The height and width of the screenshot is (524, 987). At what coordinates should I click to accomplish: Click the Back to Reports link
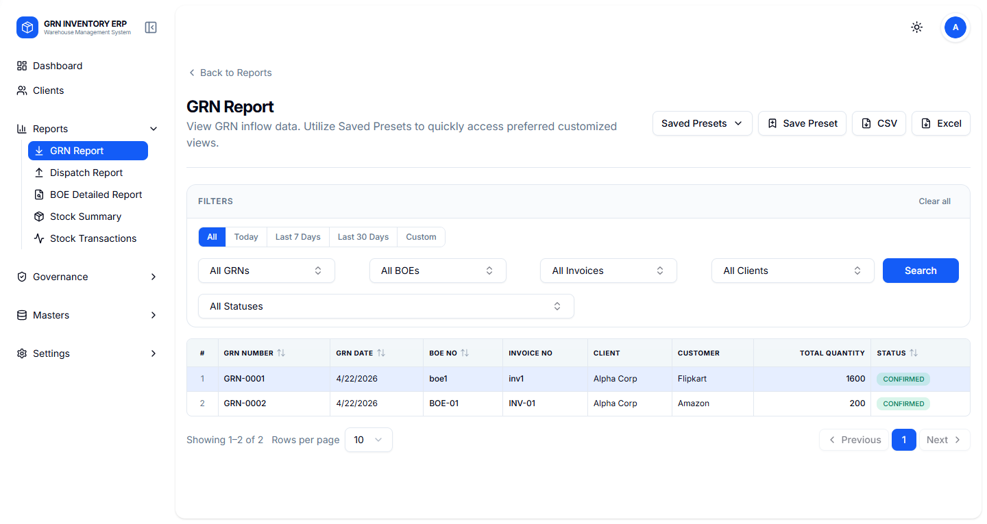[230, 73]
